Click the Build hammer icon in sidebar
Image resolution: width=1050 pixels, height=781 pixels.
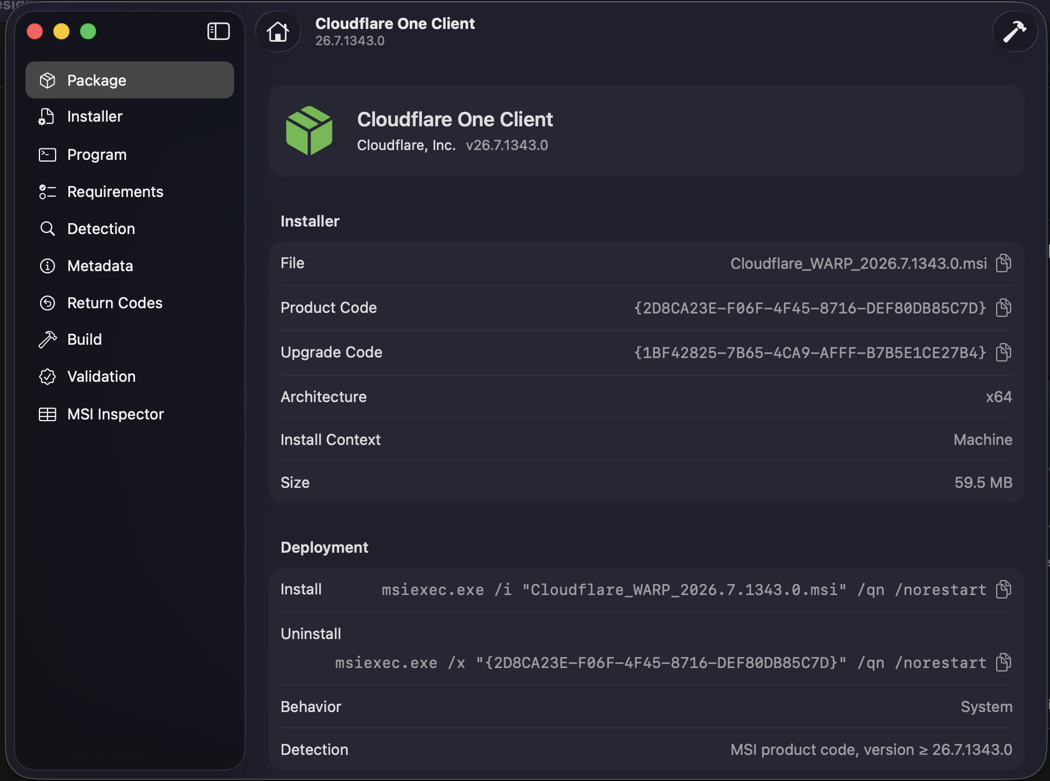(x=48, y=340)
